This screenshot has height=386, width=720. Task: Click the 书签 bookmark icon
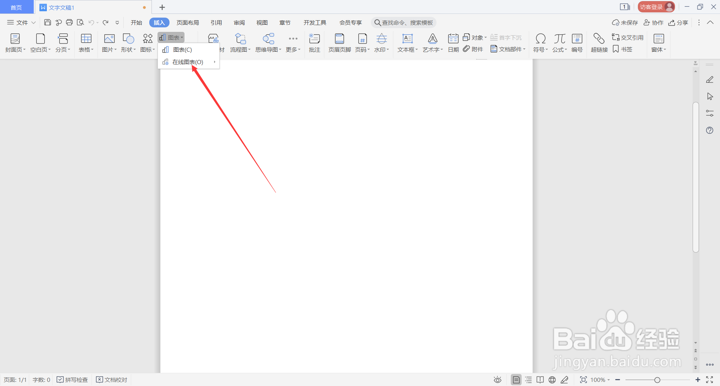click(622, 49)
